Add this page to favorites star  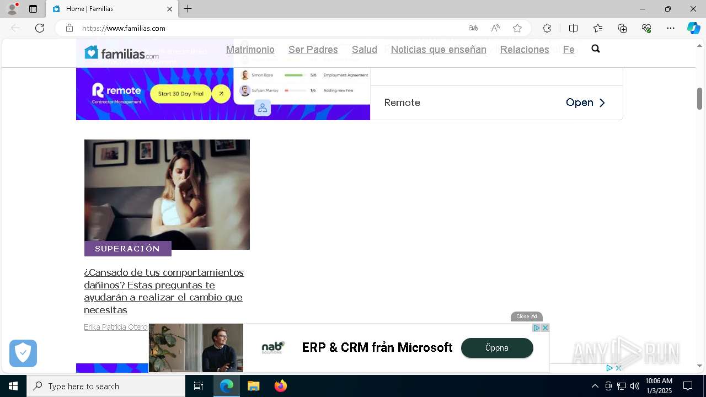click(517, 28)
